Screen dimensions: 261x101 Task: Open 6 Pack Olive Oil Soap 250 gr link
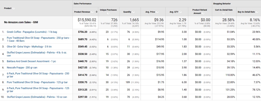tap(38, 75)
